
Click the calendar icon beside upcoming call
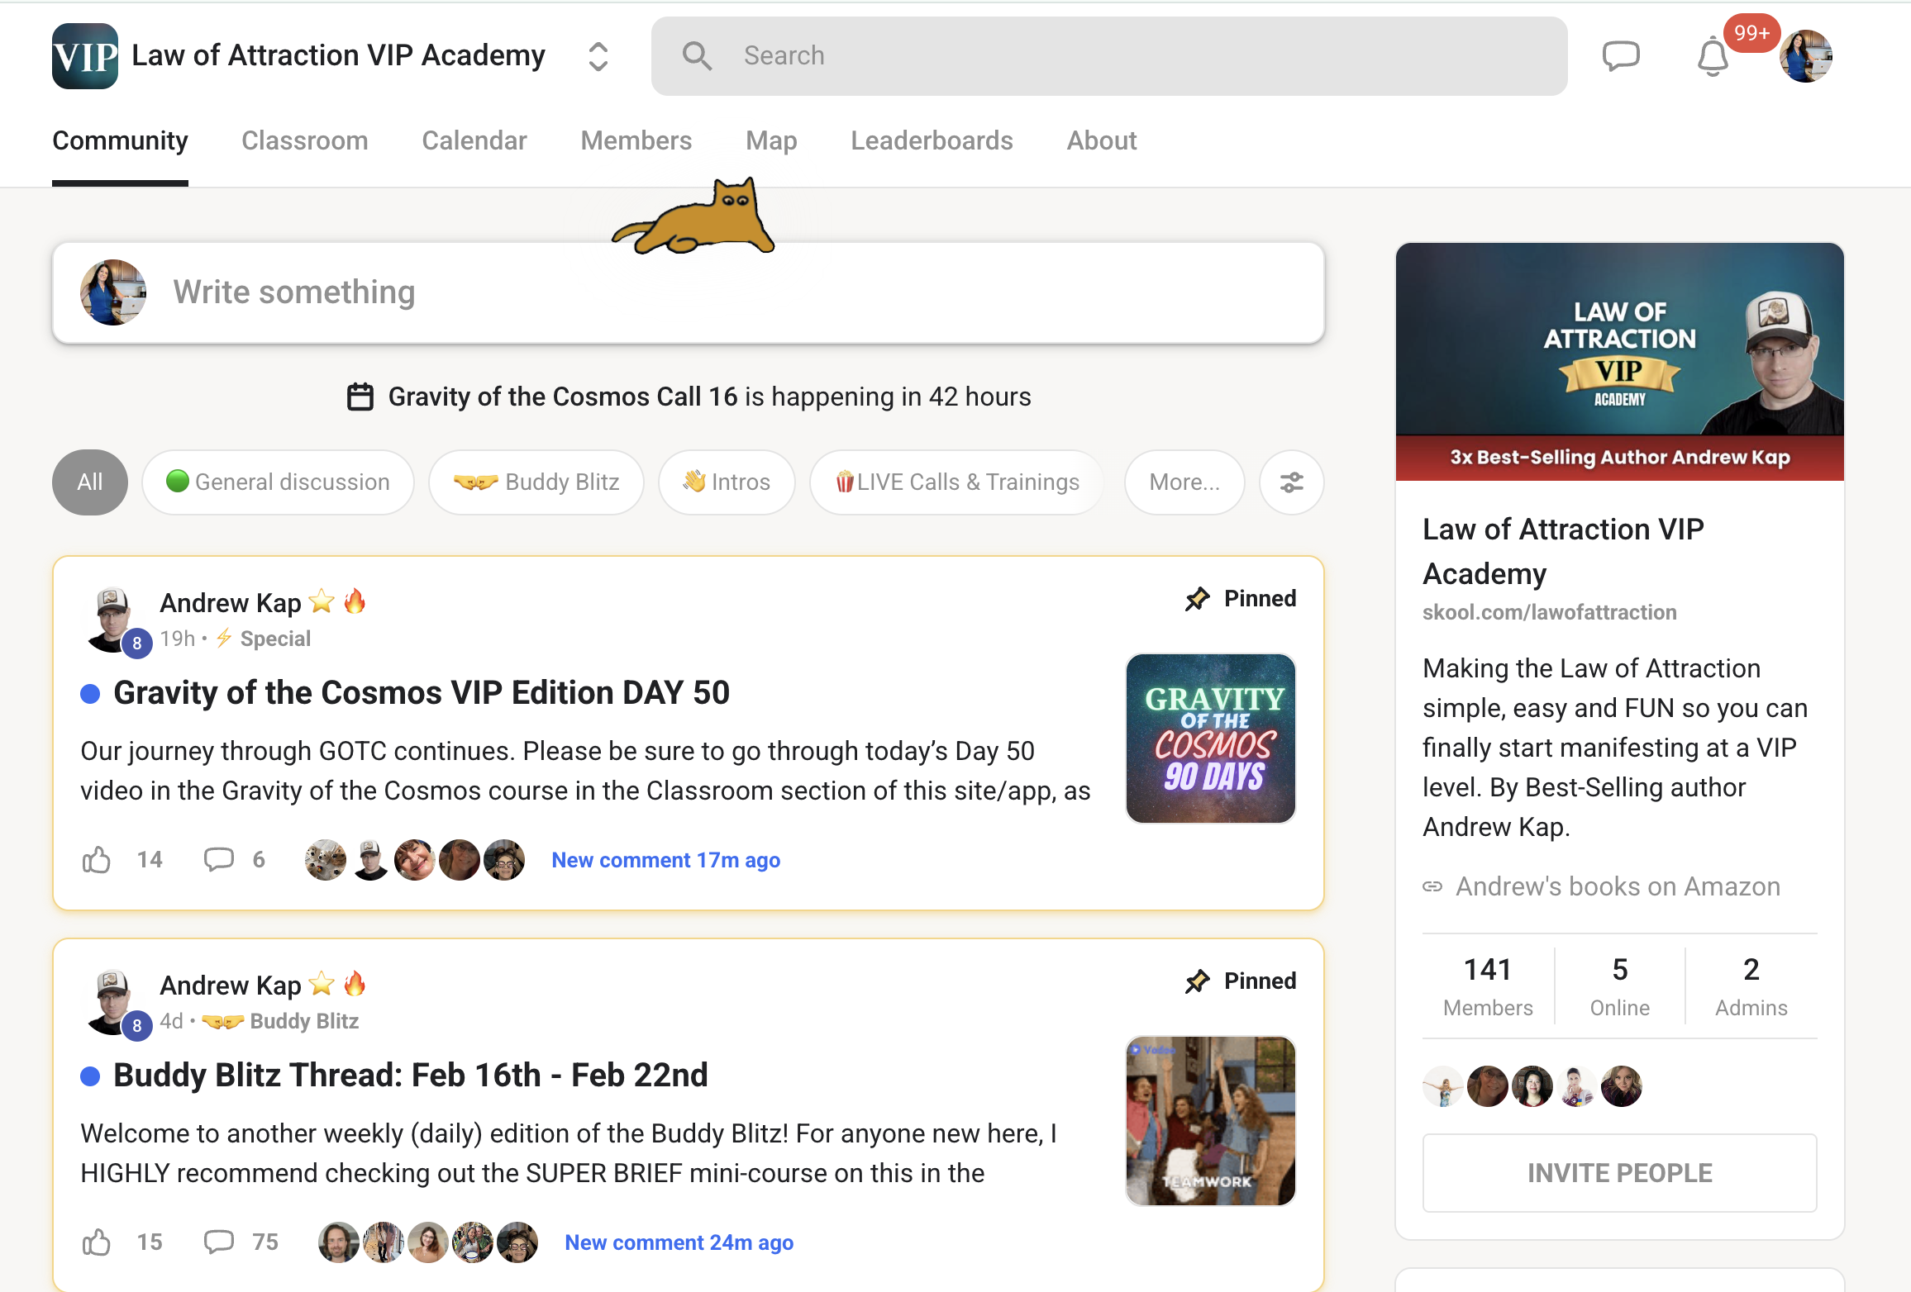pyautogui.click(x=360, y=397)
